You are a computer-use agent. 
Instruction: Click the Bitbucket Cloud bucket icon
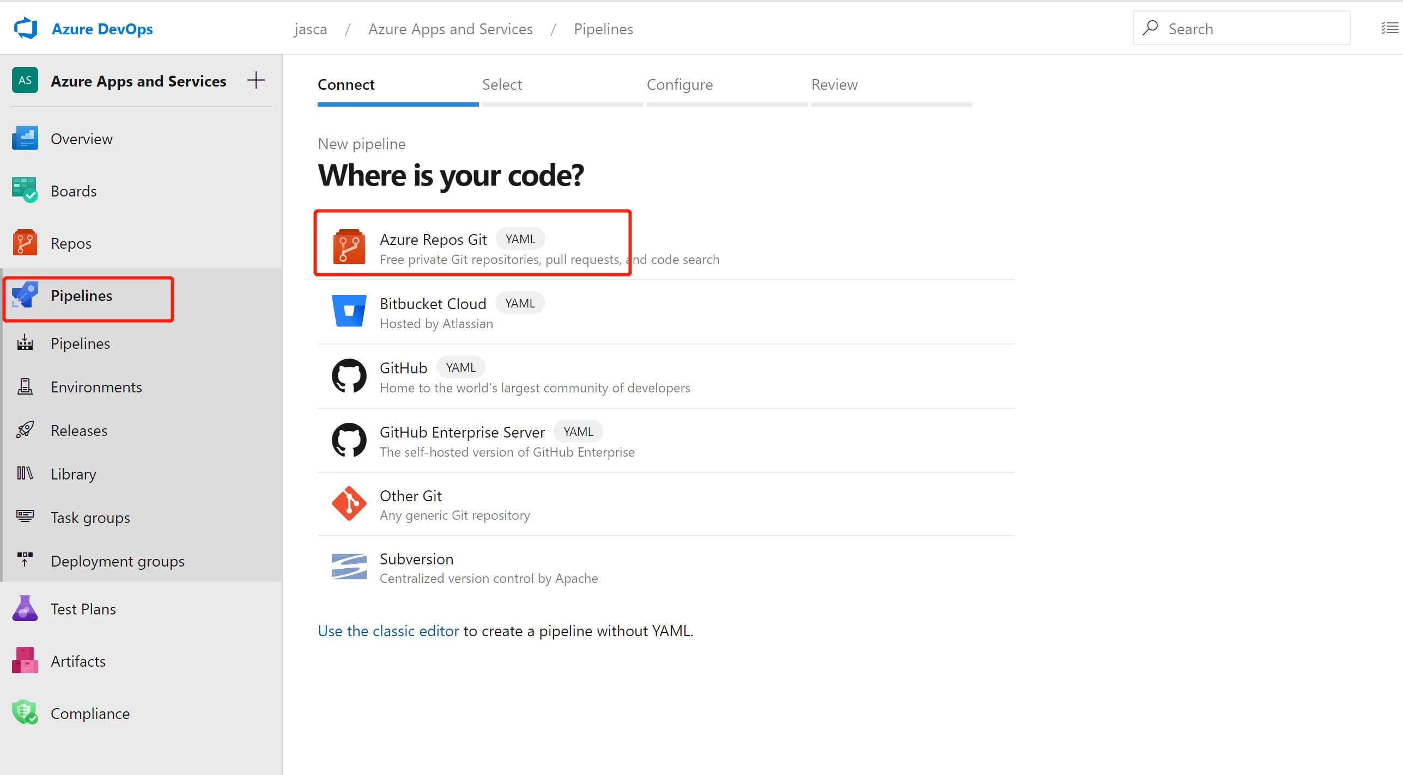coord(349,311)
